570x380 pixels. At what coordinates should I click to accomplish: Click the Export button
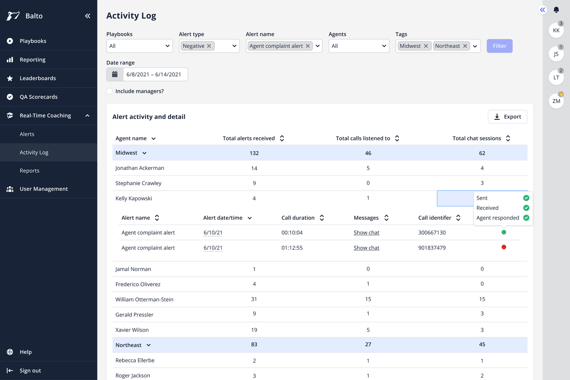click(507, 116)
